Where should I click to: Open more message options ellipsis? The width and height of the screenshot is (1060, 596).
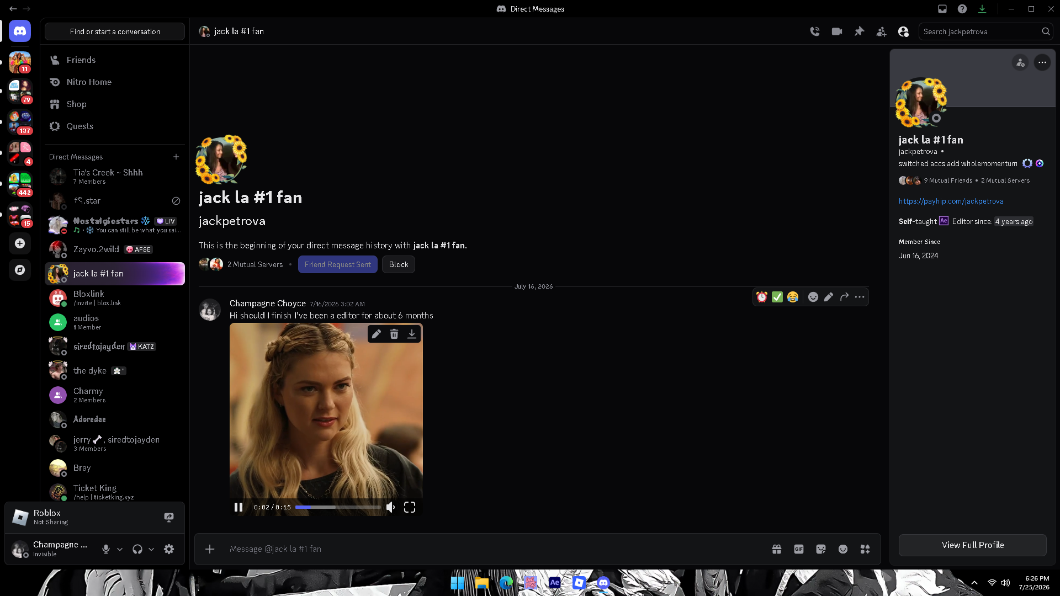860,297
